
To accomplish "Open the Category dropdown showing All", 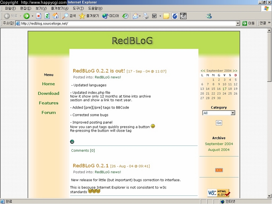I will 219,113.
